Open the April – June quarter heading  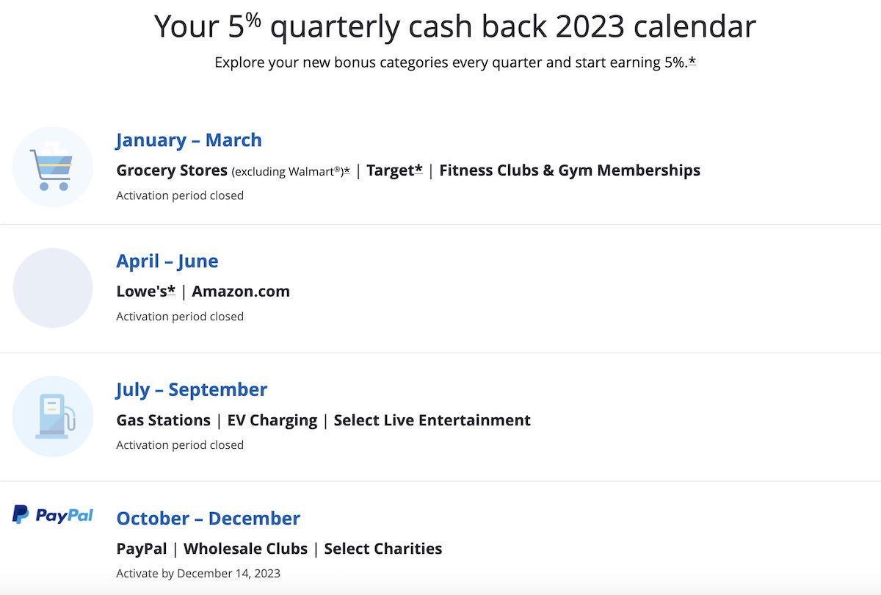pos(167,261)
